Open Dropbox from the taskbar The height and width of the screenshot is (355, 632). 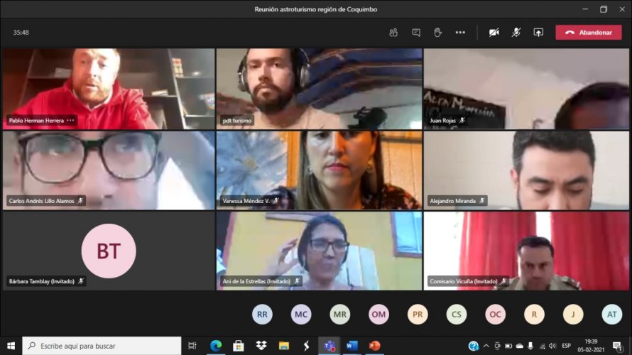[261, 346]
